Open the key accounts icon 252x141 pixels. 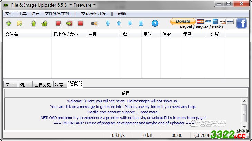[94, 24]
